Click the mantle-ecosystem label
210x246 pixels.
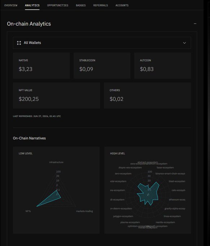coord(165,222)
